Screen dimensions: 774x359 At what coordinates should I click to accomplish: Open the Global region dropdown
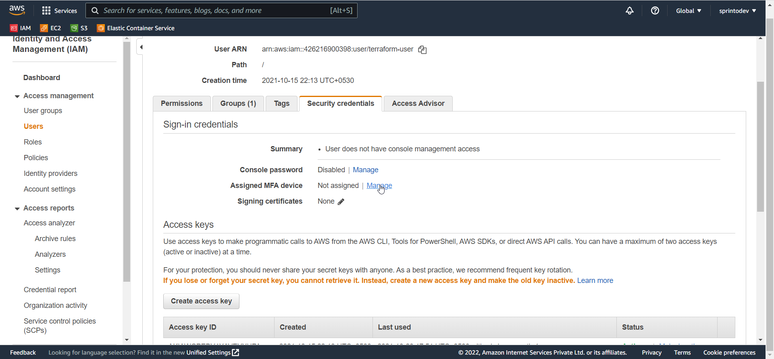(689, 11)
